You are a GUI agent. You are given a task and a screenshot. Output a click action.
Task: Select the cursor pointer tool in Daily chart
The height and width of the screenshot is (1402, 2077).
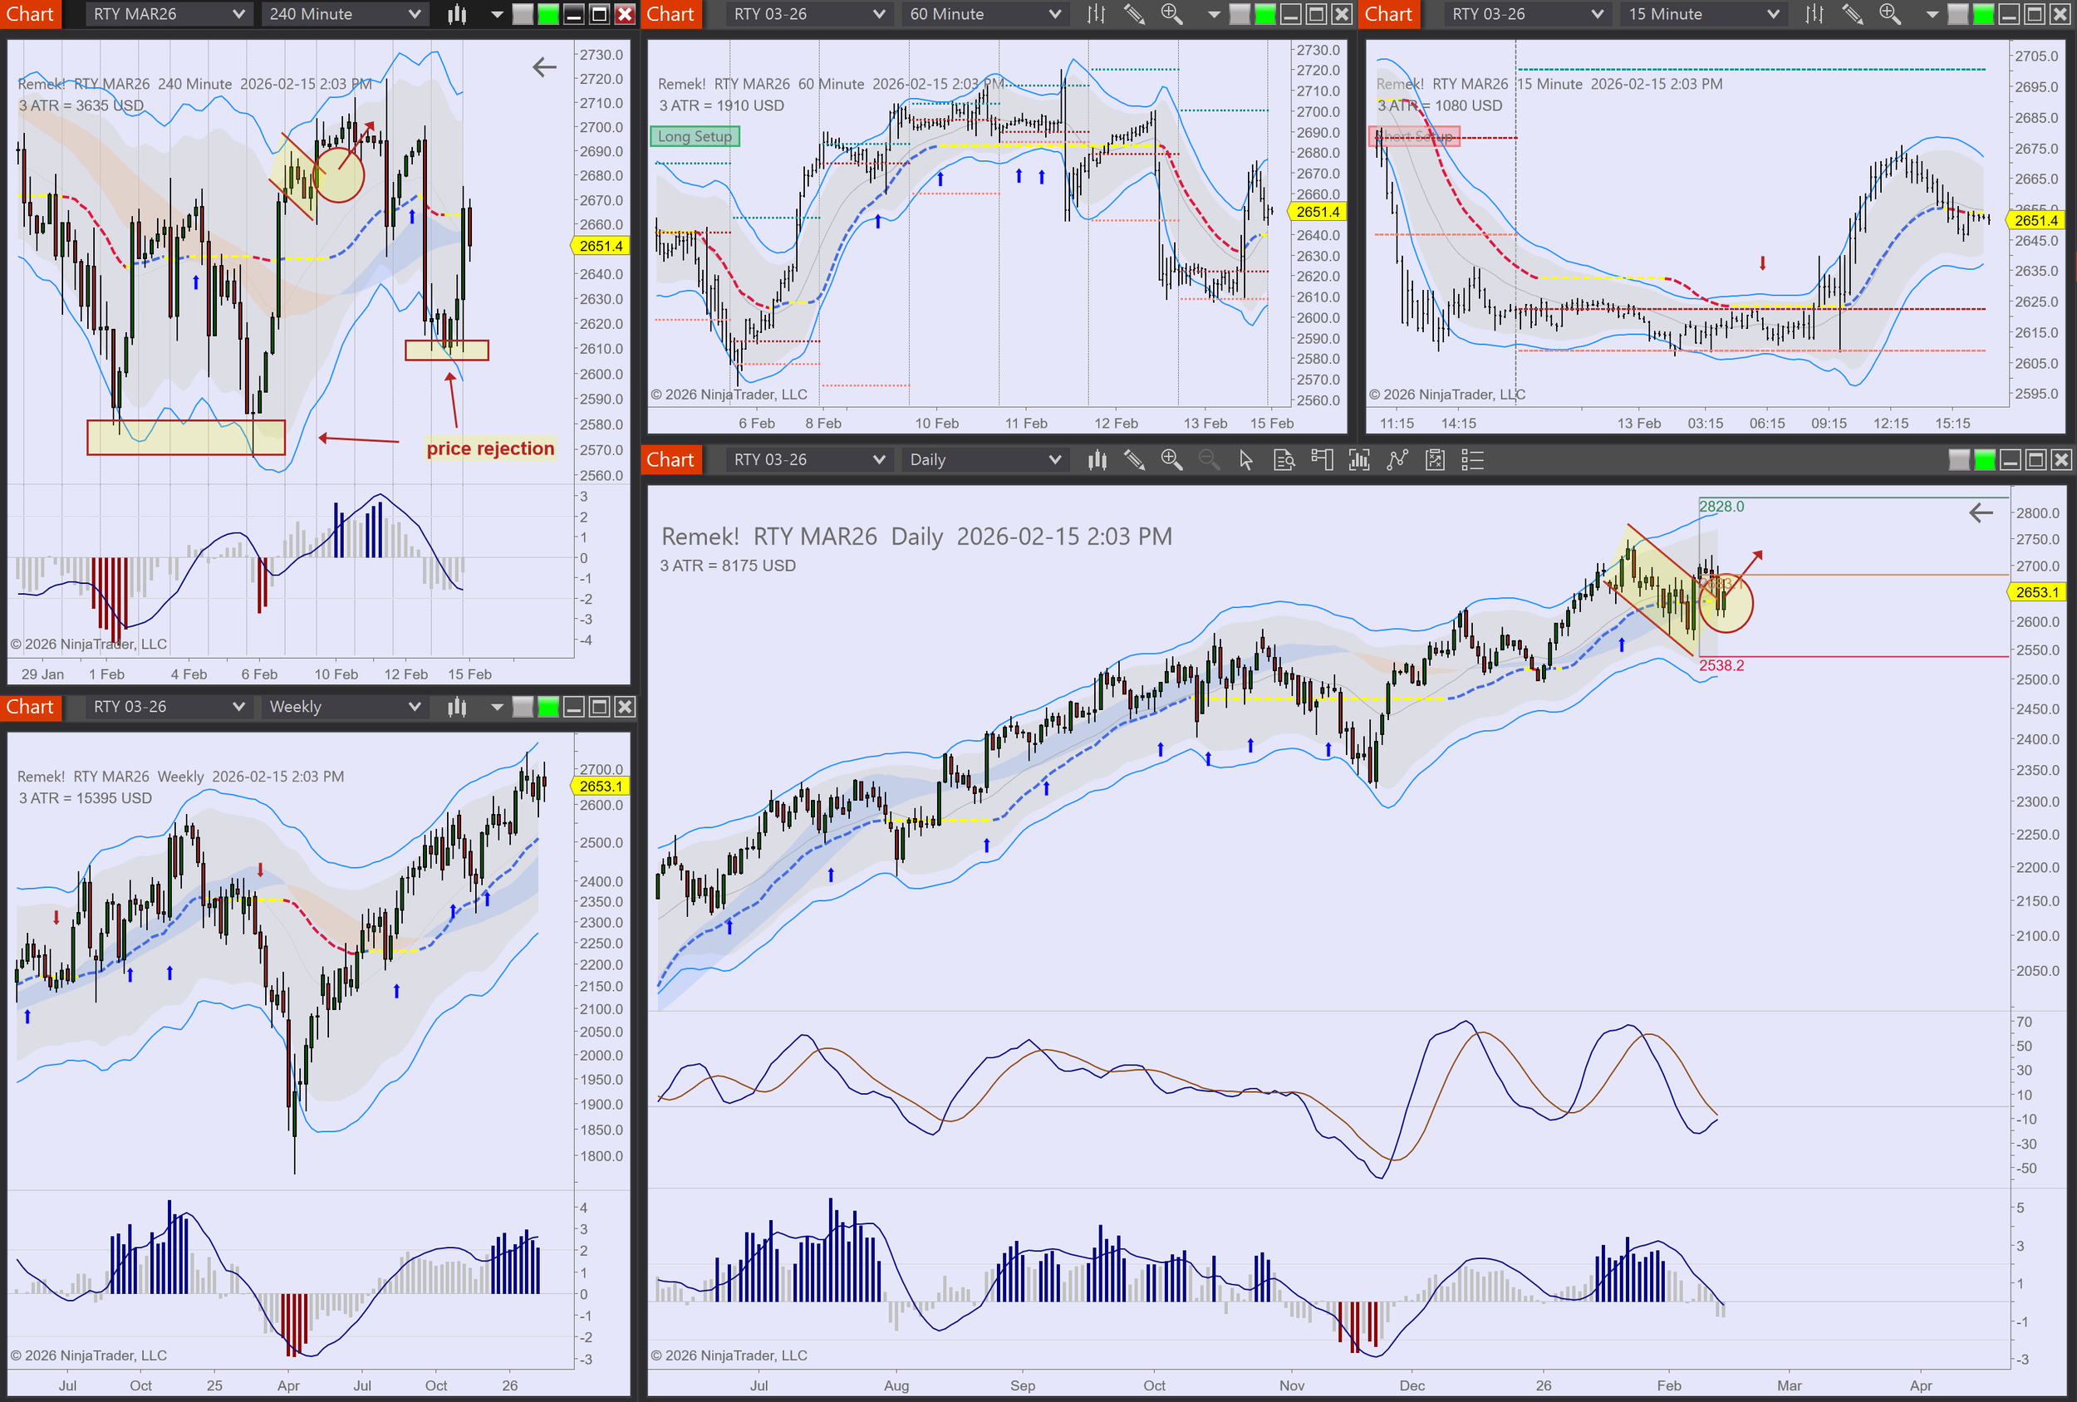click(x=1246, y=460)
